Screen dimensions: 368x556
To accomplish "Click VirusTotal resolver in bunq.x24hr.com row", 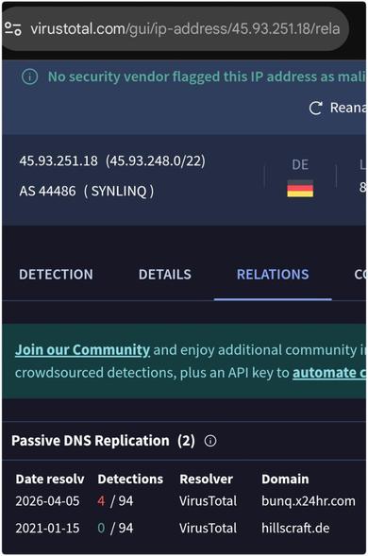I will [x=209, y=501].
